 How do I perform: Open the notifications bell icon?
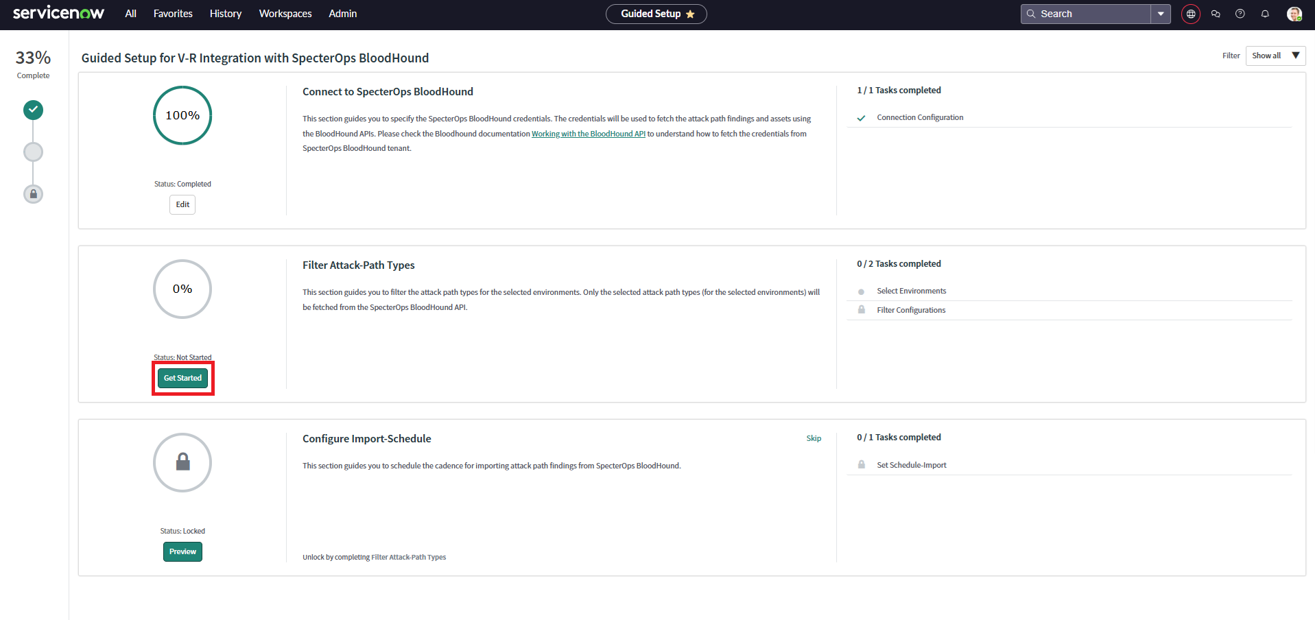click(1265, 14)
